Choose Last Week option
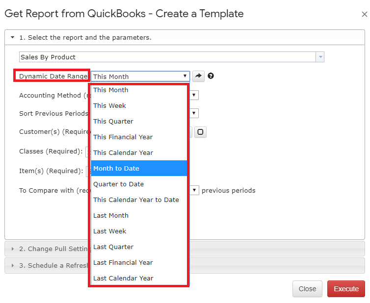This screenshot has height=303, width=370. 139,231
